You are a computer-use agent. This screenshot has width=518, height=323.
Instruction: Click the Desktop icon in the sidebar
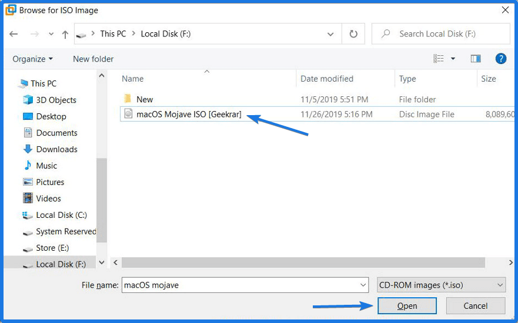coord(28,116)
